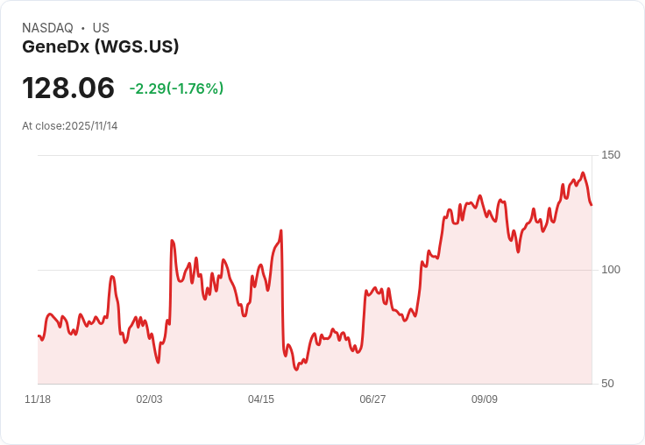Click the At close 2025/11/14 timestamp

pos(69,126)
